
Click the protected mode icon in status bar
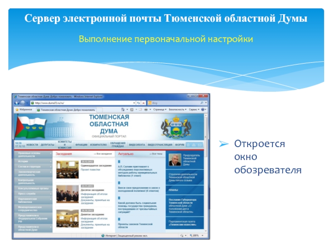click(x=181, y=236)
